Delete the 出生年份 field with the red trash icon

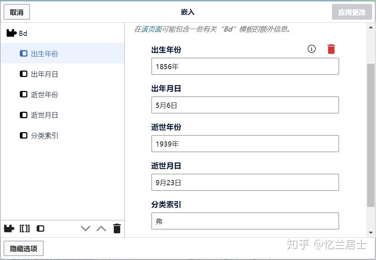(331, 49)
